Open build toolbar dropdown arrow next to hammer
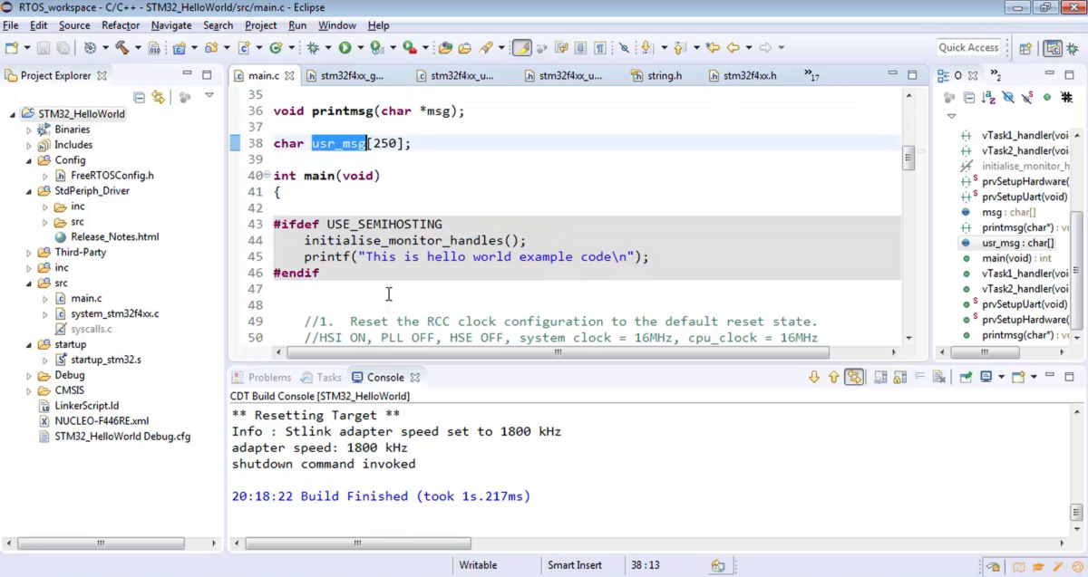 138,48
